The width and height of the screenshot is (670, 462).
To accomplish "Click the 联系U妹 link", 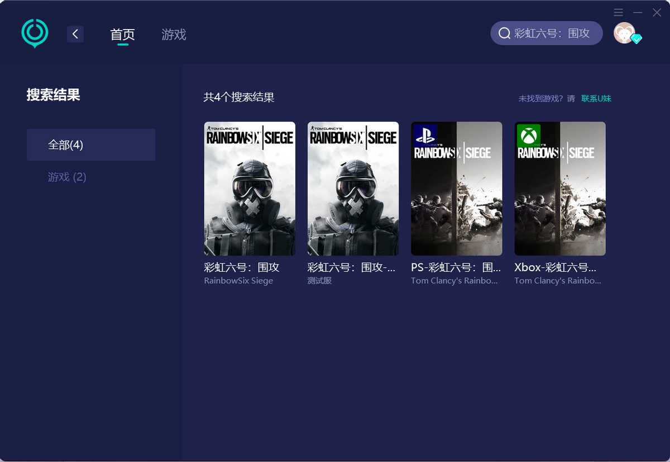I will [x=596, y=99].
